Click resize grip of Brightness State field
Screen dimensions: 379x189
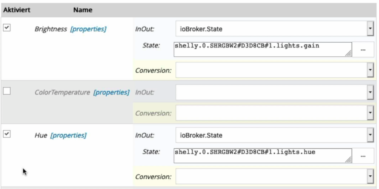coord(348,54)
